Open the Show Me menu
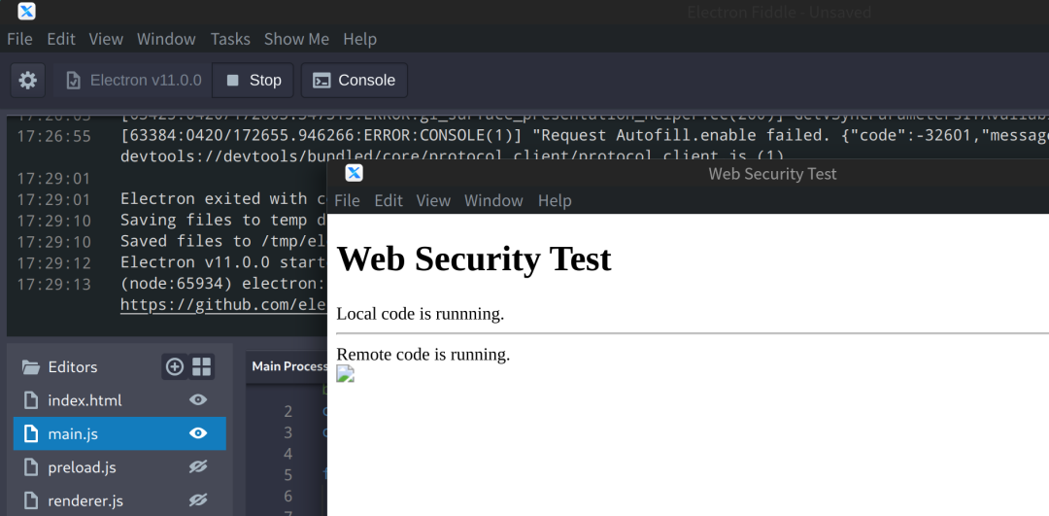 coord(296,39)
